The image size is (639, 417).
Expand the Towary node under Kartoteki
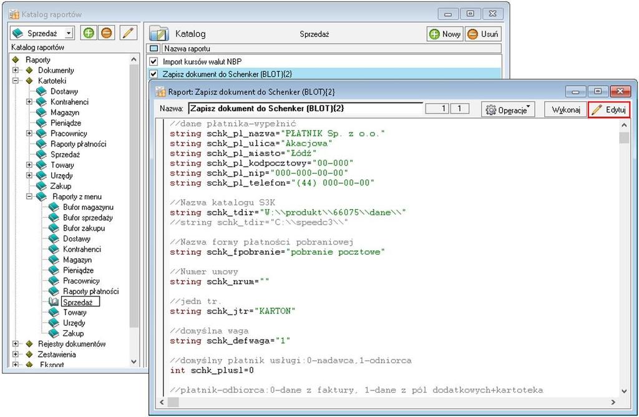tap(29, 165)
